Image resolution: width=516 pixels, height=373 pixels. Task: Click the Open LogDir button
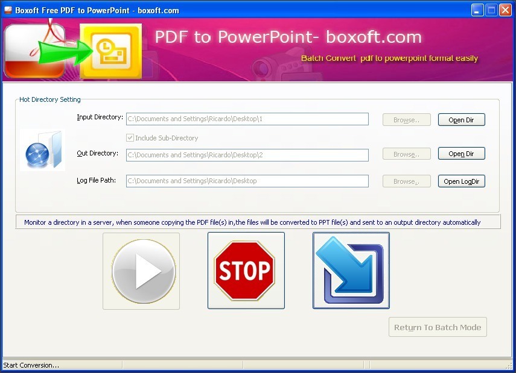(x=461, y=181)
